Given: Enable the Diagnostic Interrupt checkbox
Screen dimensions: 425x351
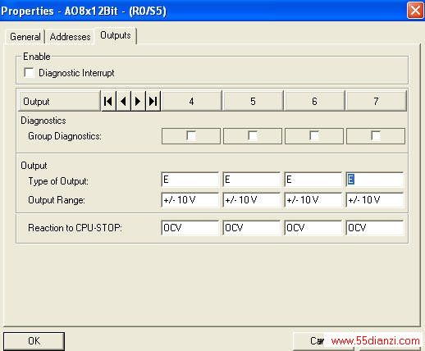Looking at the screenshot, I should point(29,73).
